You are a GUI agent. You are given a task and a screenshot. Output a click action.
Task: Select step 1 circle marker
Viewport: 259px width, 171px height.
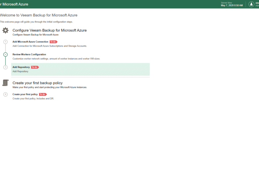click(x=5, y=42)
